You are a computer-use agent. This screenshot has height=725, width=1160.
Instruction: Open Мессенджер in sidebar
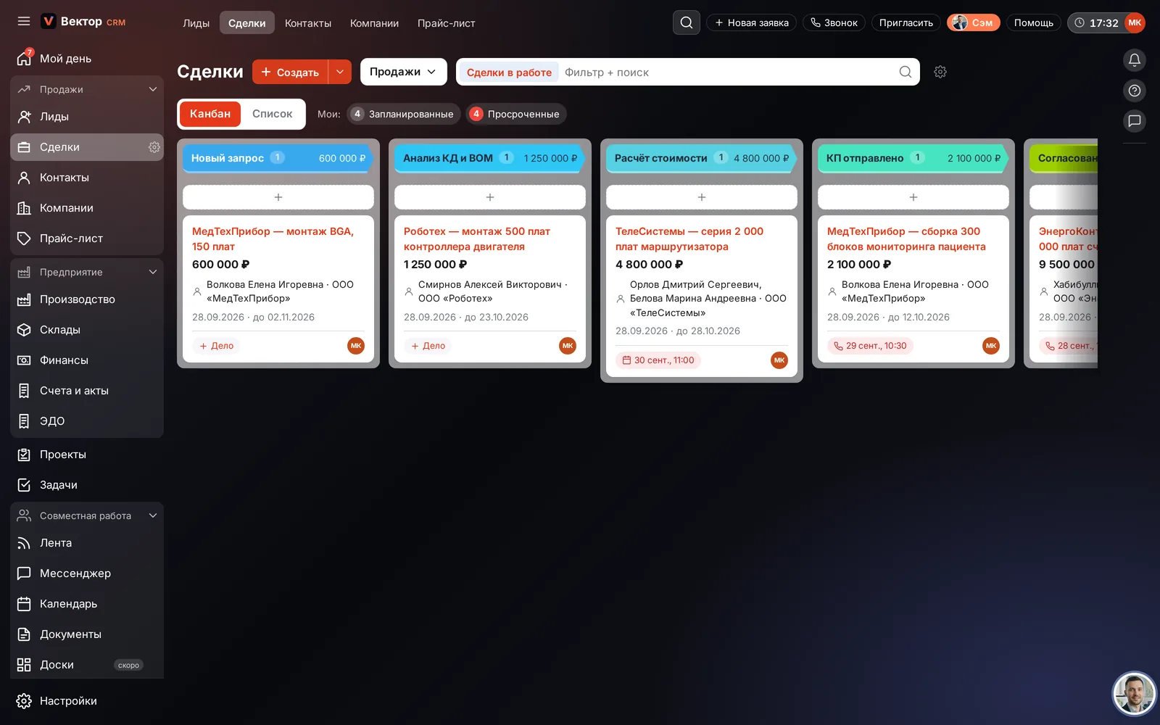point(87,573)
